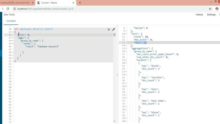
Task: Collapse the aggregations block at output line 15
Action: 126,49
